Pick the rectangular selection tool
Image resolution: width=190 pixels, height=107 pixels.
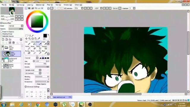point(26,36)
